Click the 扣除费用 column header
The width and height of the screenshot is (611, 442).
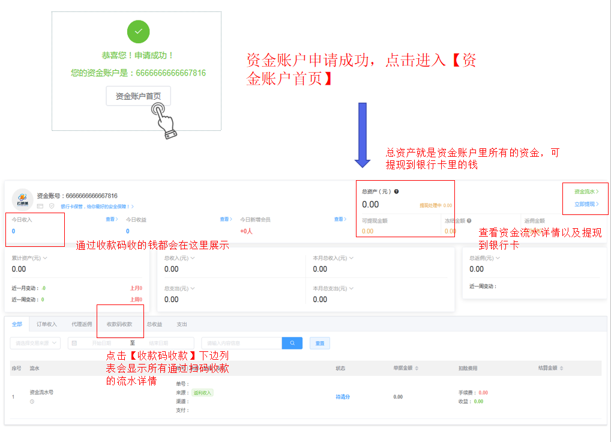(x=468, y=368)
